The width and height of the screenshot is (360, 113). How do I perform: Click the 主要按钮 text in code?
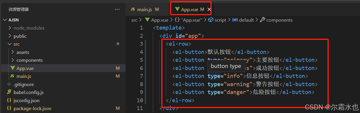click(x=268, y=60)
